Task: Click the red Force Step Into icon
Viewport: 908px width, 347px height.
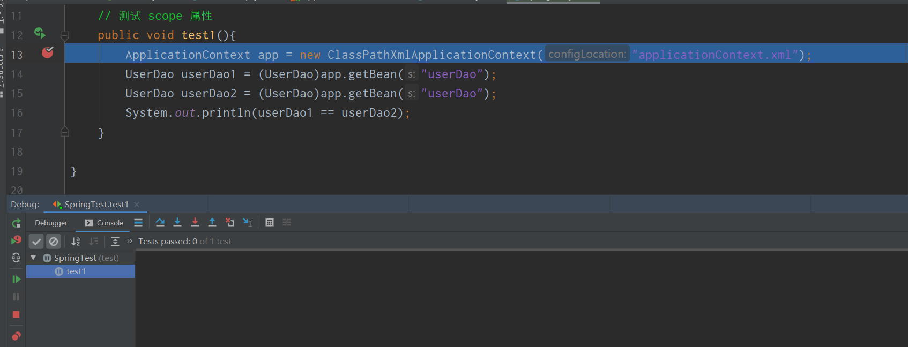Action: [195, 222]
